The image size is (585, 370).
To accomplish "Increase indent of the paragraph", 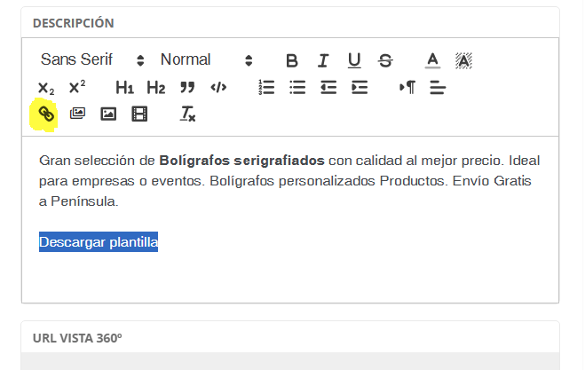I will 360,87.
